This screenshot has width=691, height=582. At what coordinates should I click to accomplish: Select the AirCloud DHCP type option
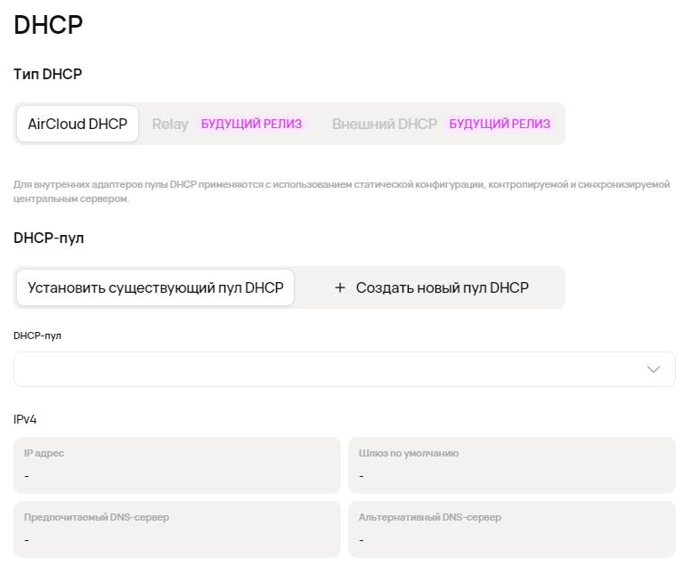point(77,124)
